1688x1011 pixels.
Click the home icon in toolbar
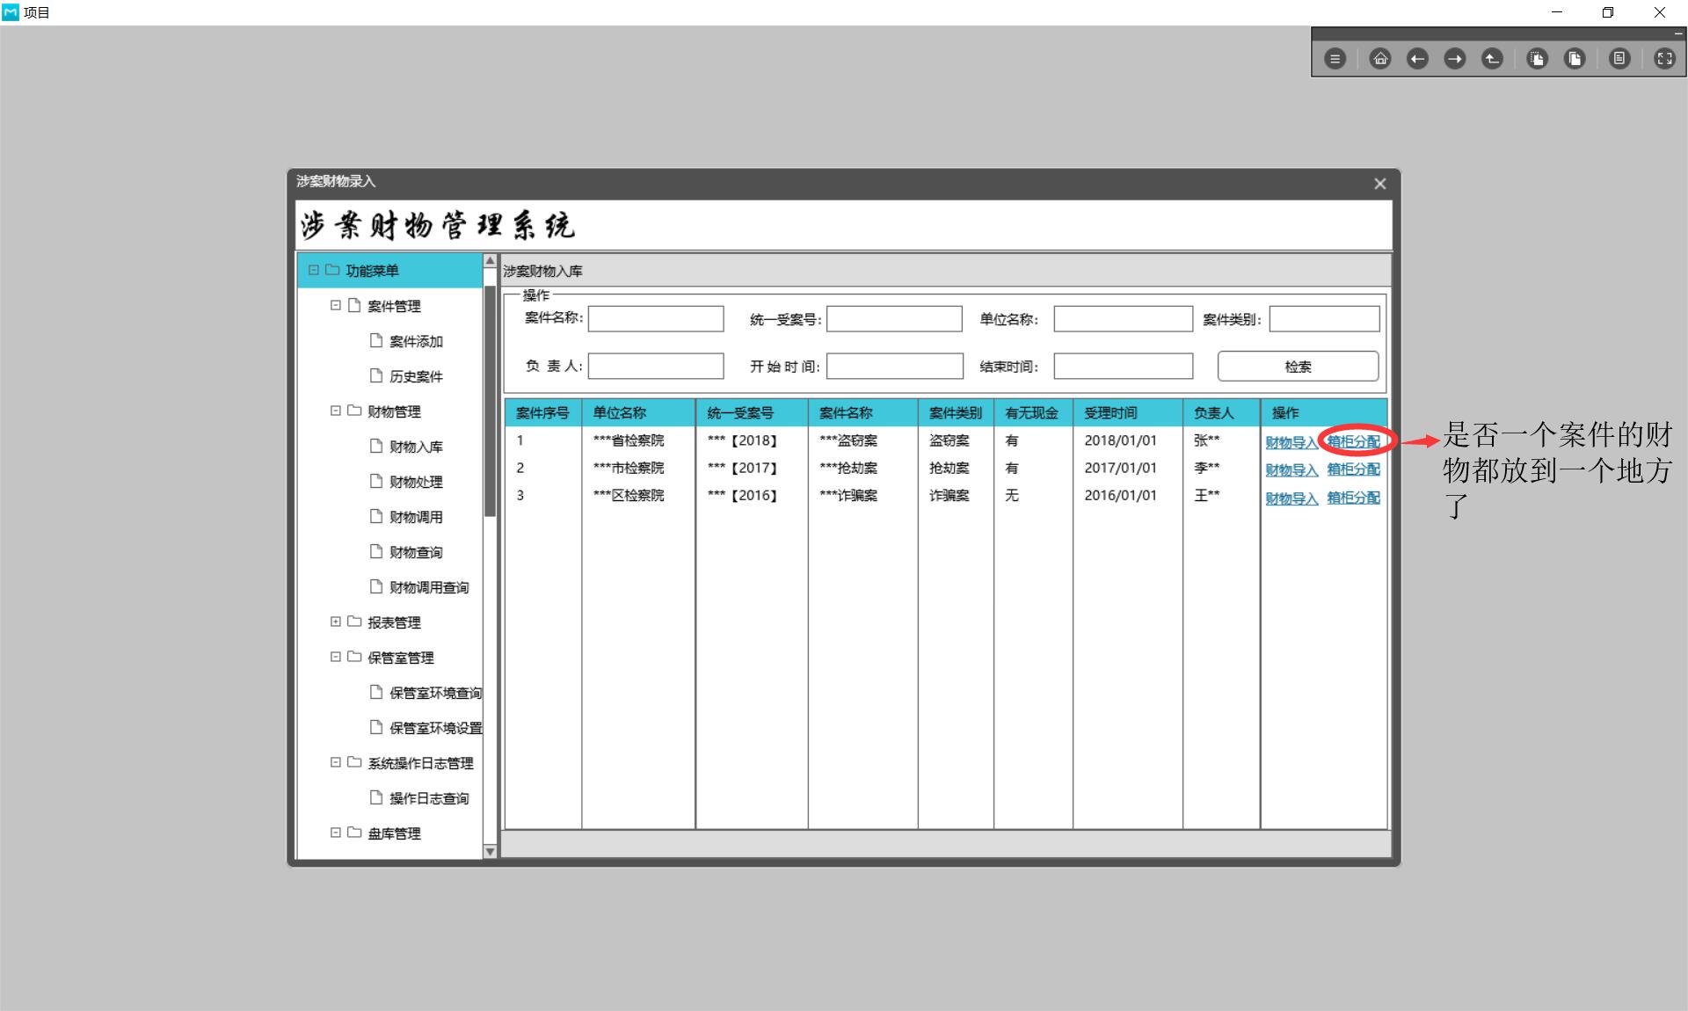(1380, 59)
